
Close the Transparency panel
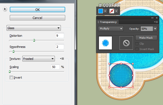pyautogui.click(x=157, y=18)
